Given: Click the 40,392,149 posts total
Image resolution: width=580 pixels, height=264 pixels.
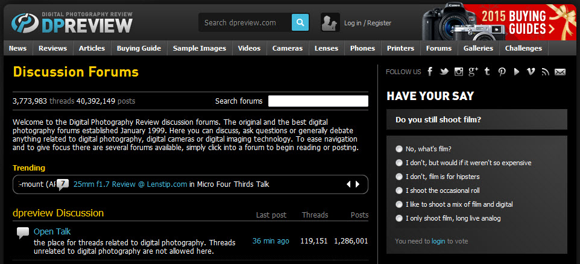Looking at the screenshot, I should pyautogui.click(x=96, y=101).
